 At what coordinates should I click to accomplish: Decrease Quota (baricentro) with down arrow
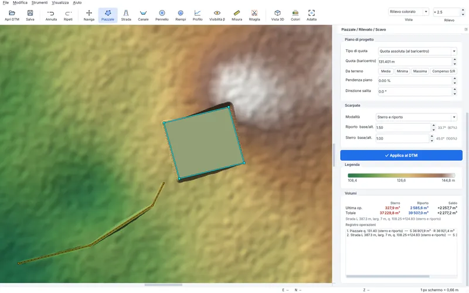(455, 64)
